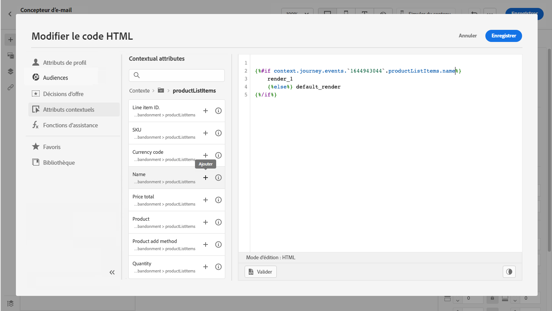
Task: Select the Audiences menu item
Action: click(61, 77)
